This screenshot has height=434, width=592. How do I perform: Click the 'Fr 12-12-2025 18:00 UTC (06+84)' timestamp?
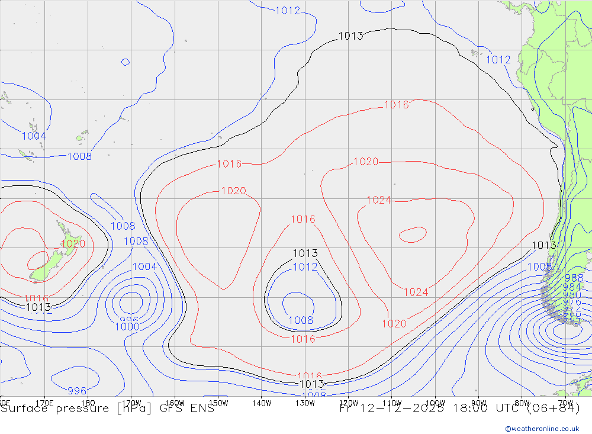[459, 409]
